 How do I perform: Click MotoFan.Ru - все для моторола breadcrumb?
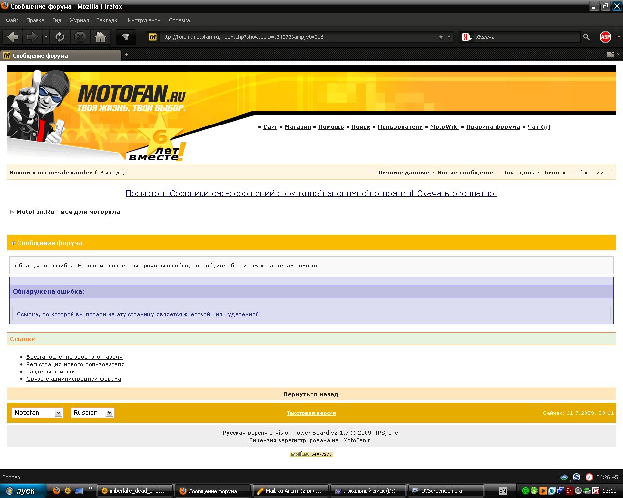tap(68, 212)
